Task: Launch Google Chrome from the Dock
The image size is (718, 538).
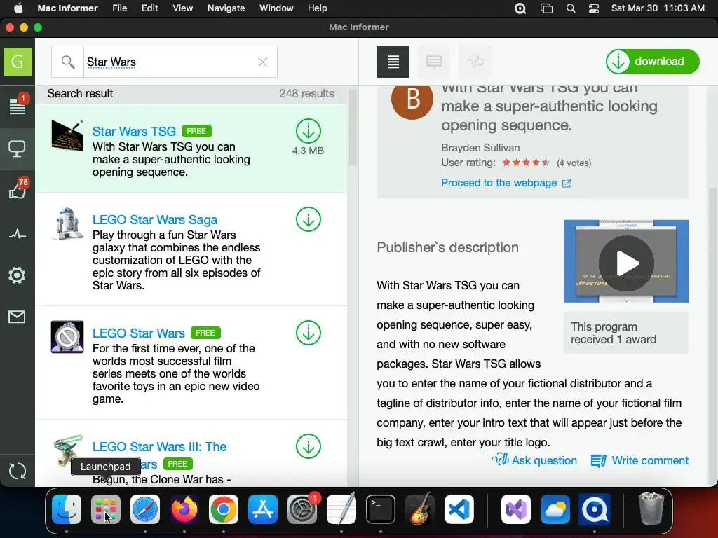Action: click(224, 509)
